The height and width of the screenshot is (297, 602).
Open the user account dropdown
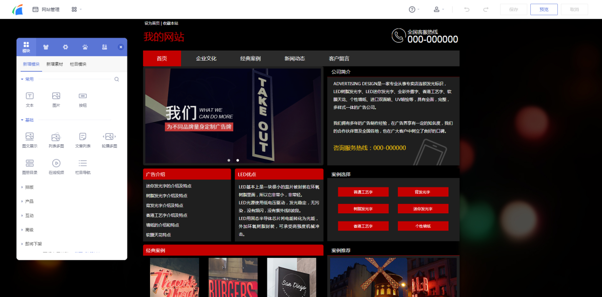[438, 10]
